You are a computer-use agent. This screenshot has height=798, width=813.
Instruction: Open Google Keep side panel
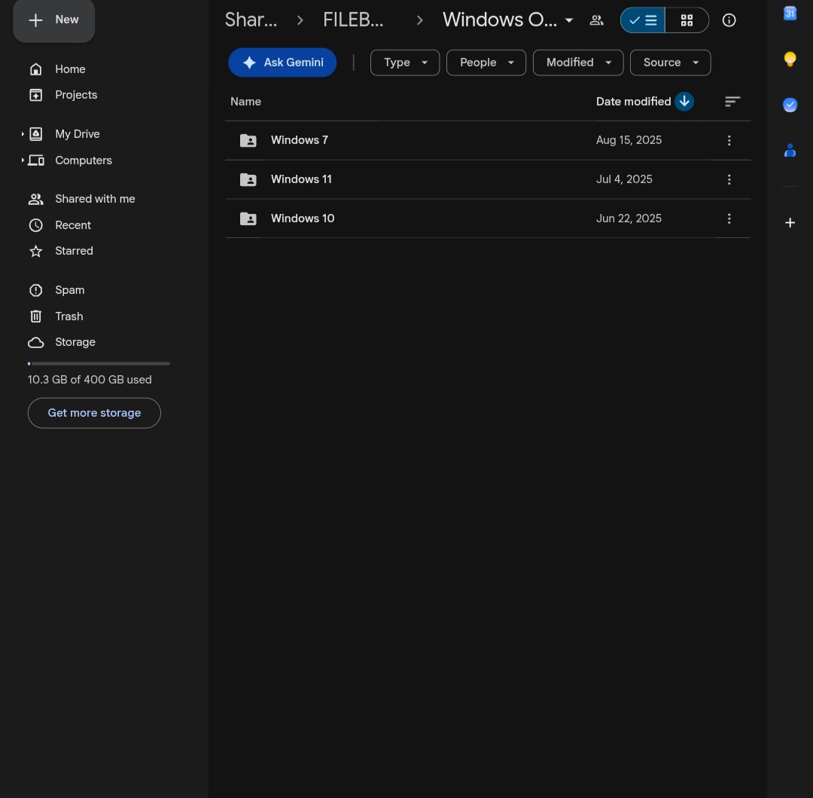click(x=790, y=59)
